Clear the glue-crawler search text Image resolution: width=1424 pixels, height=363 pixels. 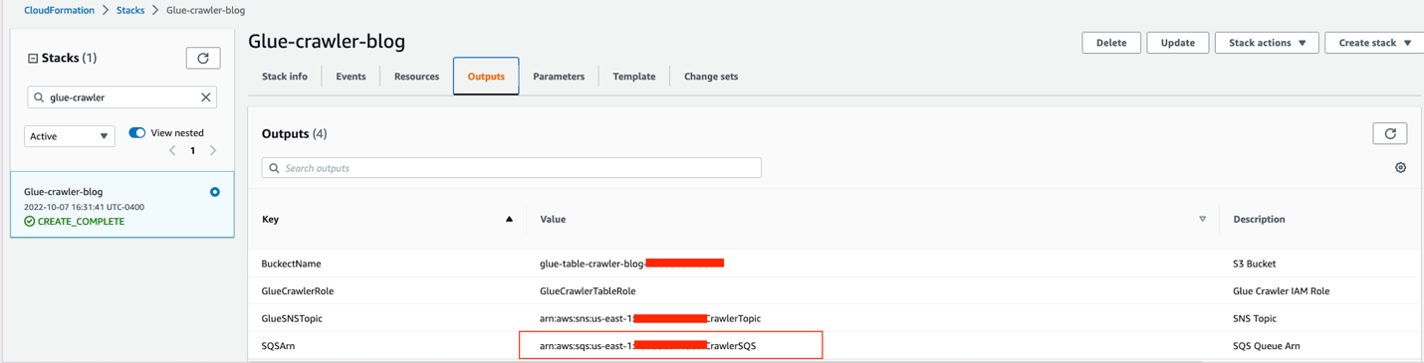[206, 97]
